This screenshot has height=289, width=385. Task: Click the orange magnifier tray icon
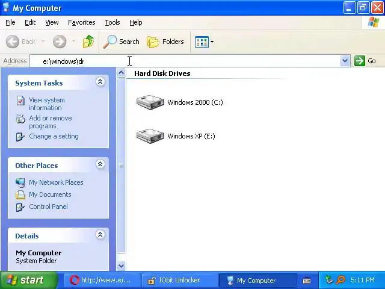[340, 280]
